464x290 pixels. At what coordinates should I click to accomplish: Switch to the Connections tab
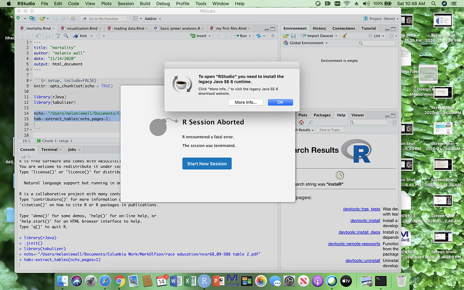pos(343,29)
